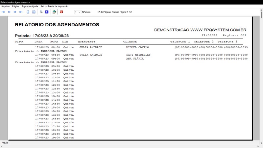Click next page arrow
Viewport: 263px width, 148px height.
pos(15,12)
